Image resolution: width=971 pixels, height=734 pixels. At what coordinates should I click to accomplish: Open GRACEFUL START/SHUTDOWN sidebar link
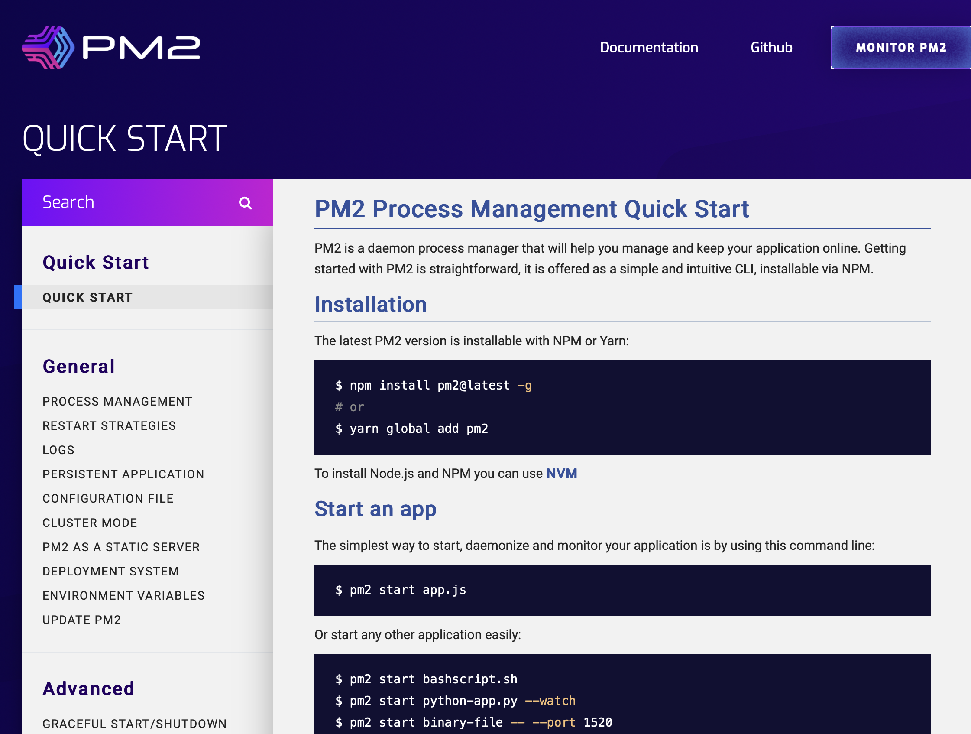(135, 724)
